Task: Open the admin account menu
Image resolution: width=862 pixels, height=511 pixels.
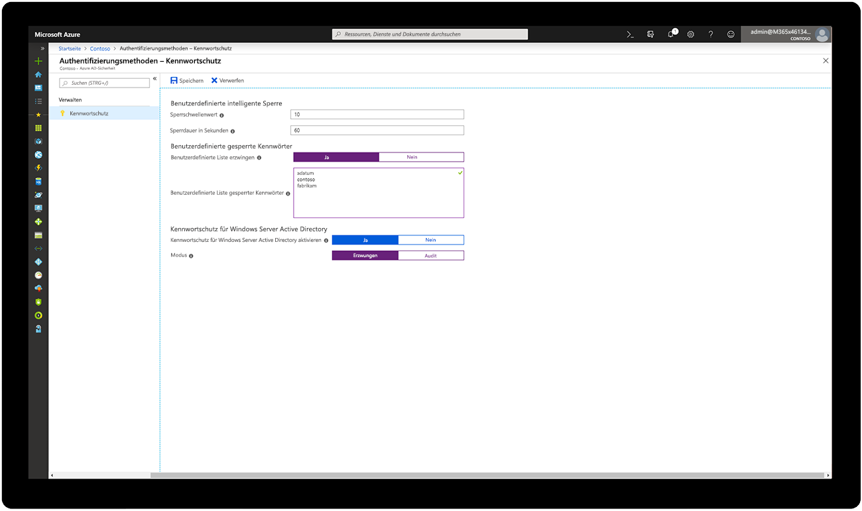Action: (x=786, y=34)
